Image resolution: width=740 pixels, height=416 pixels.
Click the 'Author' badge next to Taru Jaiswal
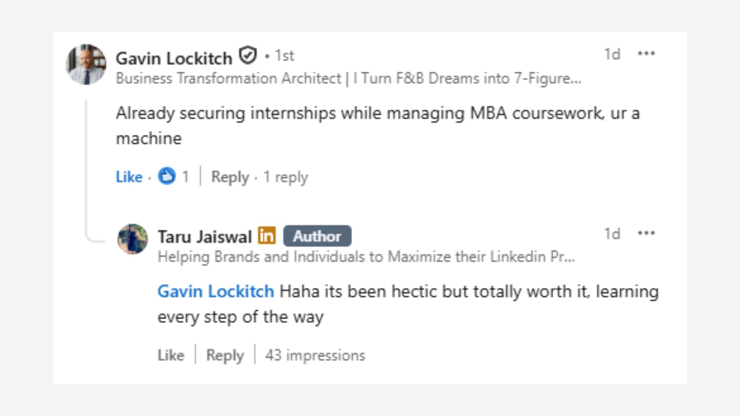pyautogui.click(x=317, y=235)
